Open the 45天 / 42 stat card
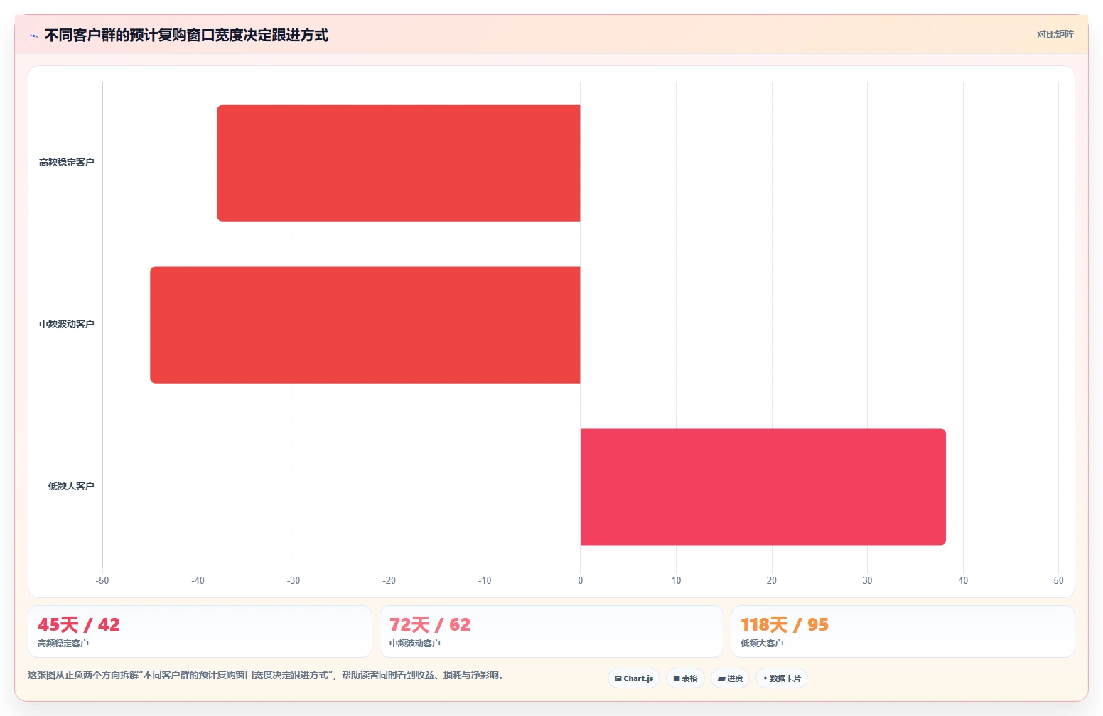Image resolution: width=1103 pixels, height=716 pixels. pyautogui.click(x=200, y=631)
